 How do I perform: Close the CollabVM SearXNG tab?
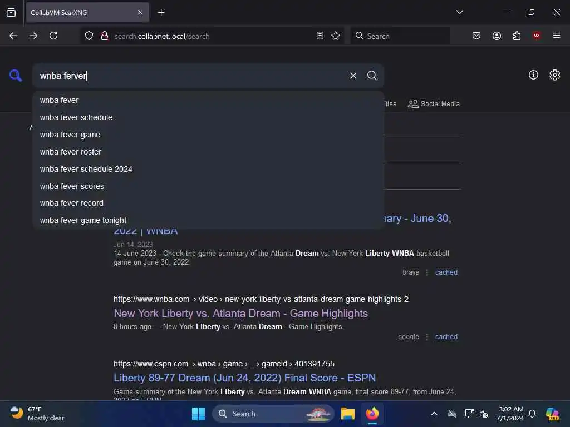pyautogui.click(x=140, y=12)
